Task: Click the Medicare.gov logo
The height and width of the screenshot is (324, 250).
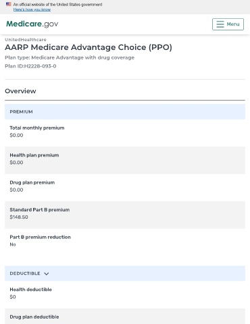Action: point(32,24)
